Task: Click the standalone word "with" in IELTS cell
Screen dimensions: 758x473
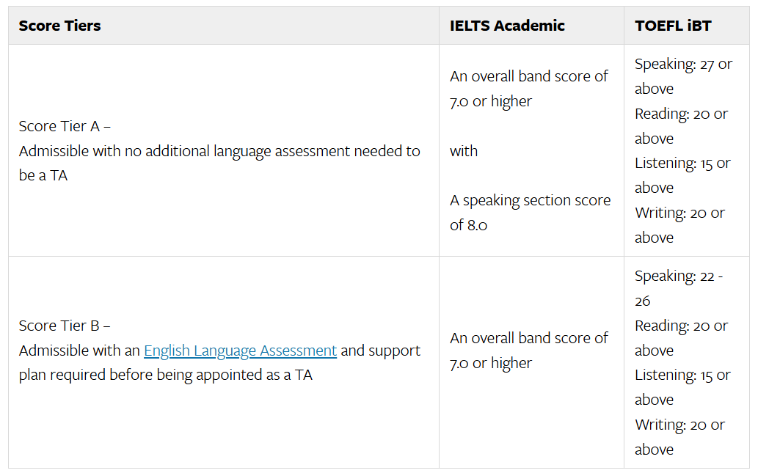Action: point(464,151)
